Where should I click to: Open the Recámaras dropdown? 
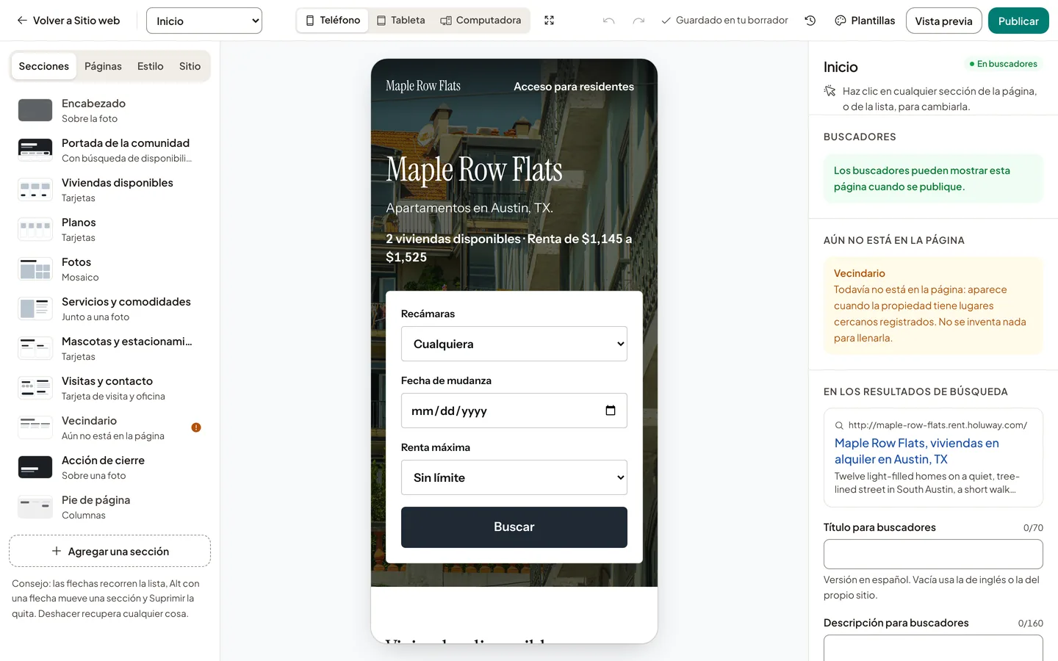click(514, 344)
